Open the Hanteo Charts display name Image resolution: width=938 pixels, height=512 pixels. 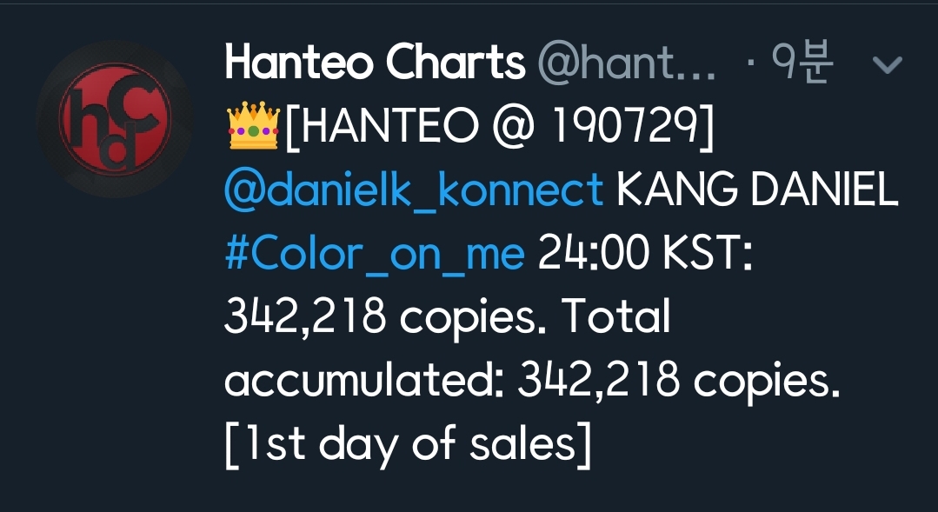pos(375,63)
